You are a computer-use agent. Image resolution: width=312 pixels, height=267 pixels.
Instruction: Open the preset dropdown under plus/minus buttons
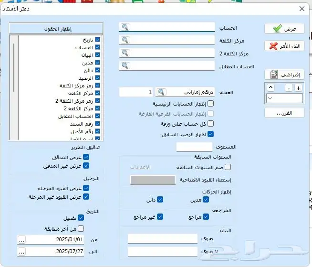pyautogui.click(x=284, y=98)
